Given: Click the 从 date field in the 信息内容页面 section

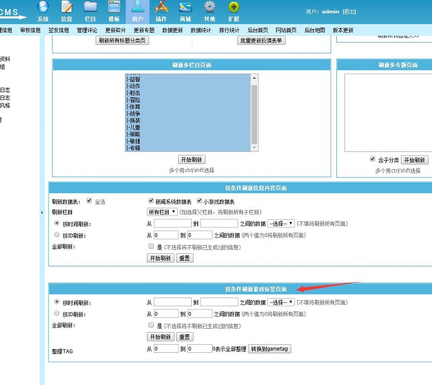Looking at the screenshot, I should pyautogui.click(x=172, y=223).
